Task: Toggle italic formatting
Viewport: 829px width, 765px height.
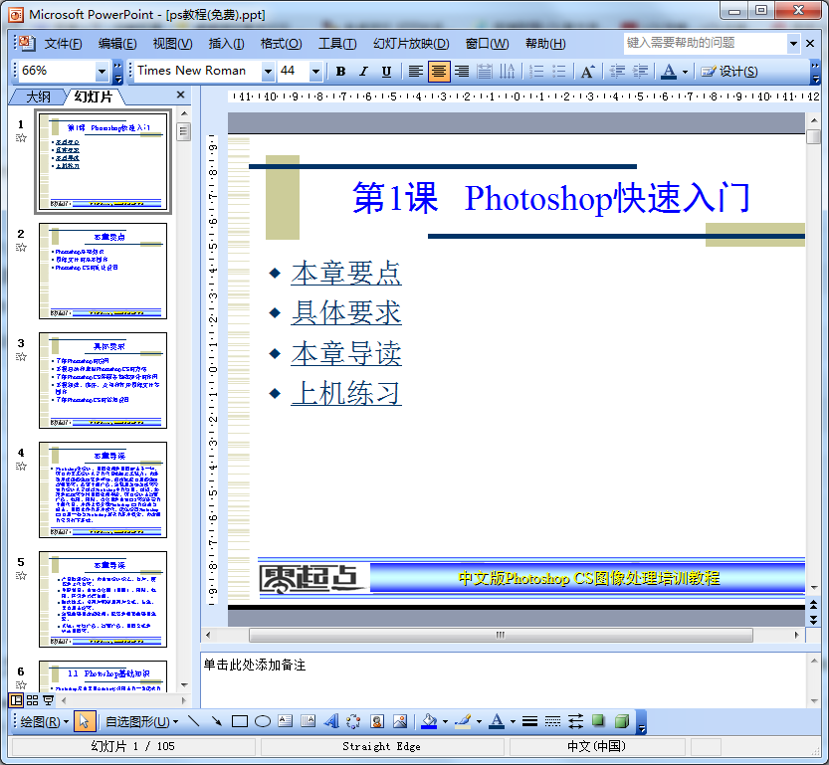Action: (x=363, y=72)
